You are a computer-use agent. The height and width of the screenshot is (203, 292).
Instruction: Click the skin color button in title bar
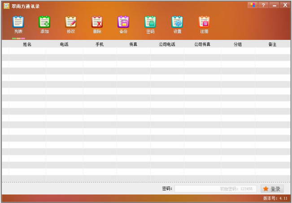pos(253,5)
